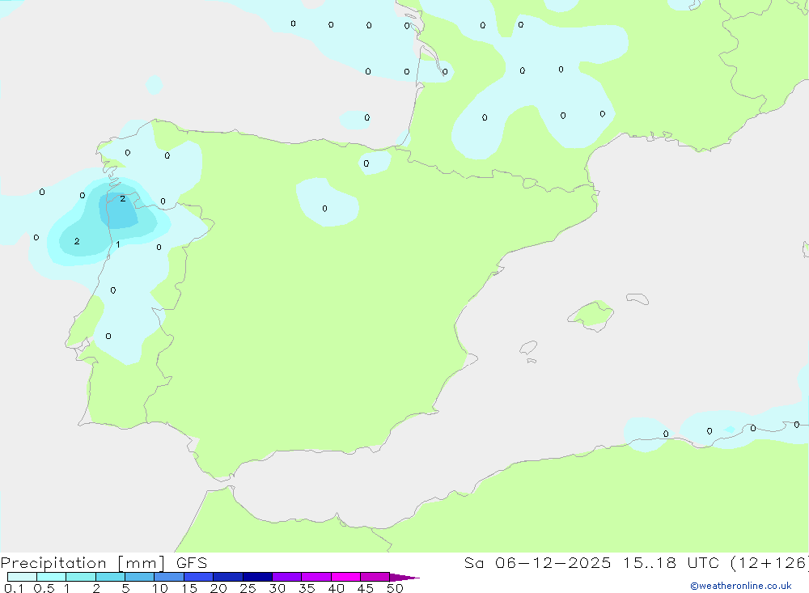Click the '25' legend scale value

click(248, 588)
